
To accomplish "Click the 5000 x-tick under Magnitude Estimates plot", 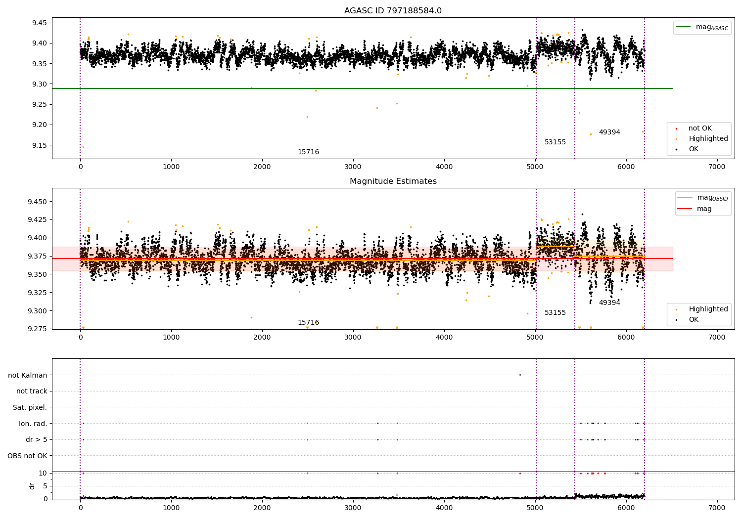I will [535, 338].
